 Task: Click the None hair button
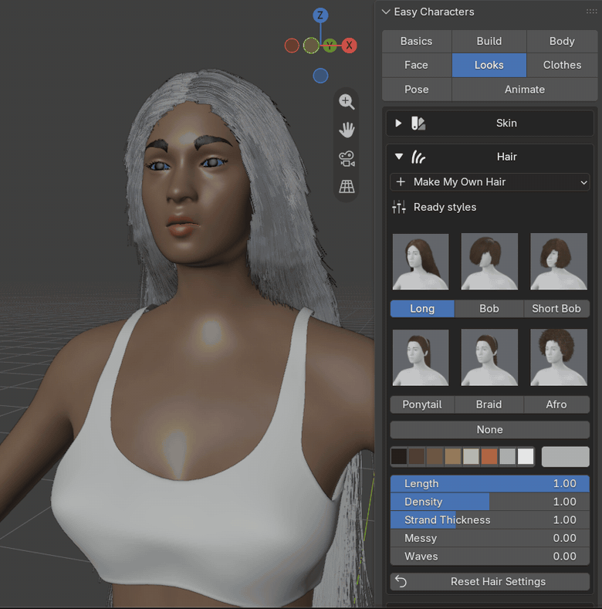coord(490,430)
